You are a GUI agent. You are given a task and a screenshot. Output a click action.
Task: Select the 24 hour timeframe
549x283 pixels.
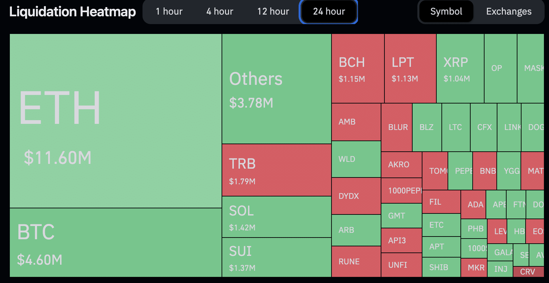(x=328, y=12)
